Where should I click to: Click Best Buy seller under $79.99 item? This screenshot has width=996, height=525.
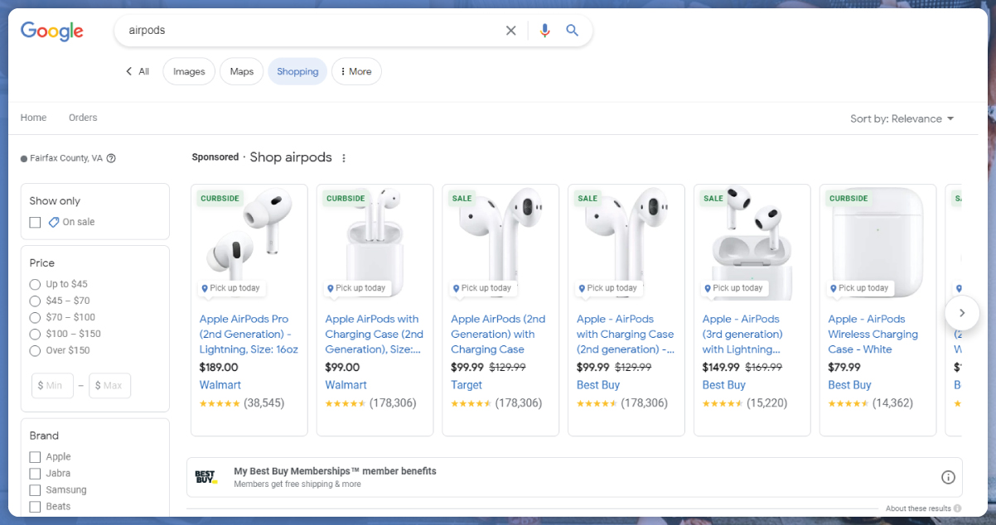tap(850, 385)
